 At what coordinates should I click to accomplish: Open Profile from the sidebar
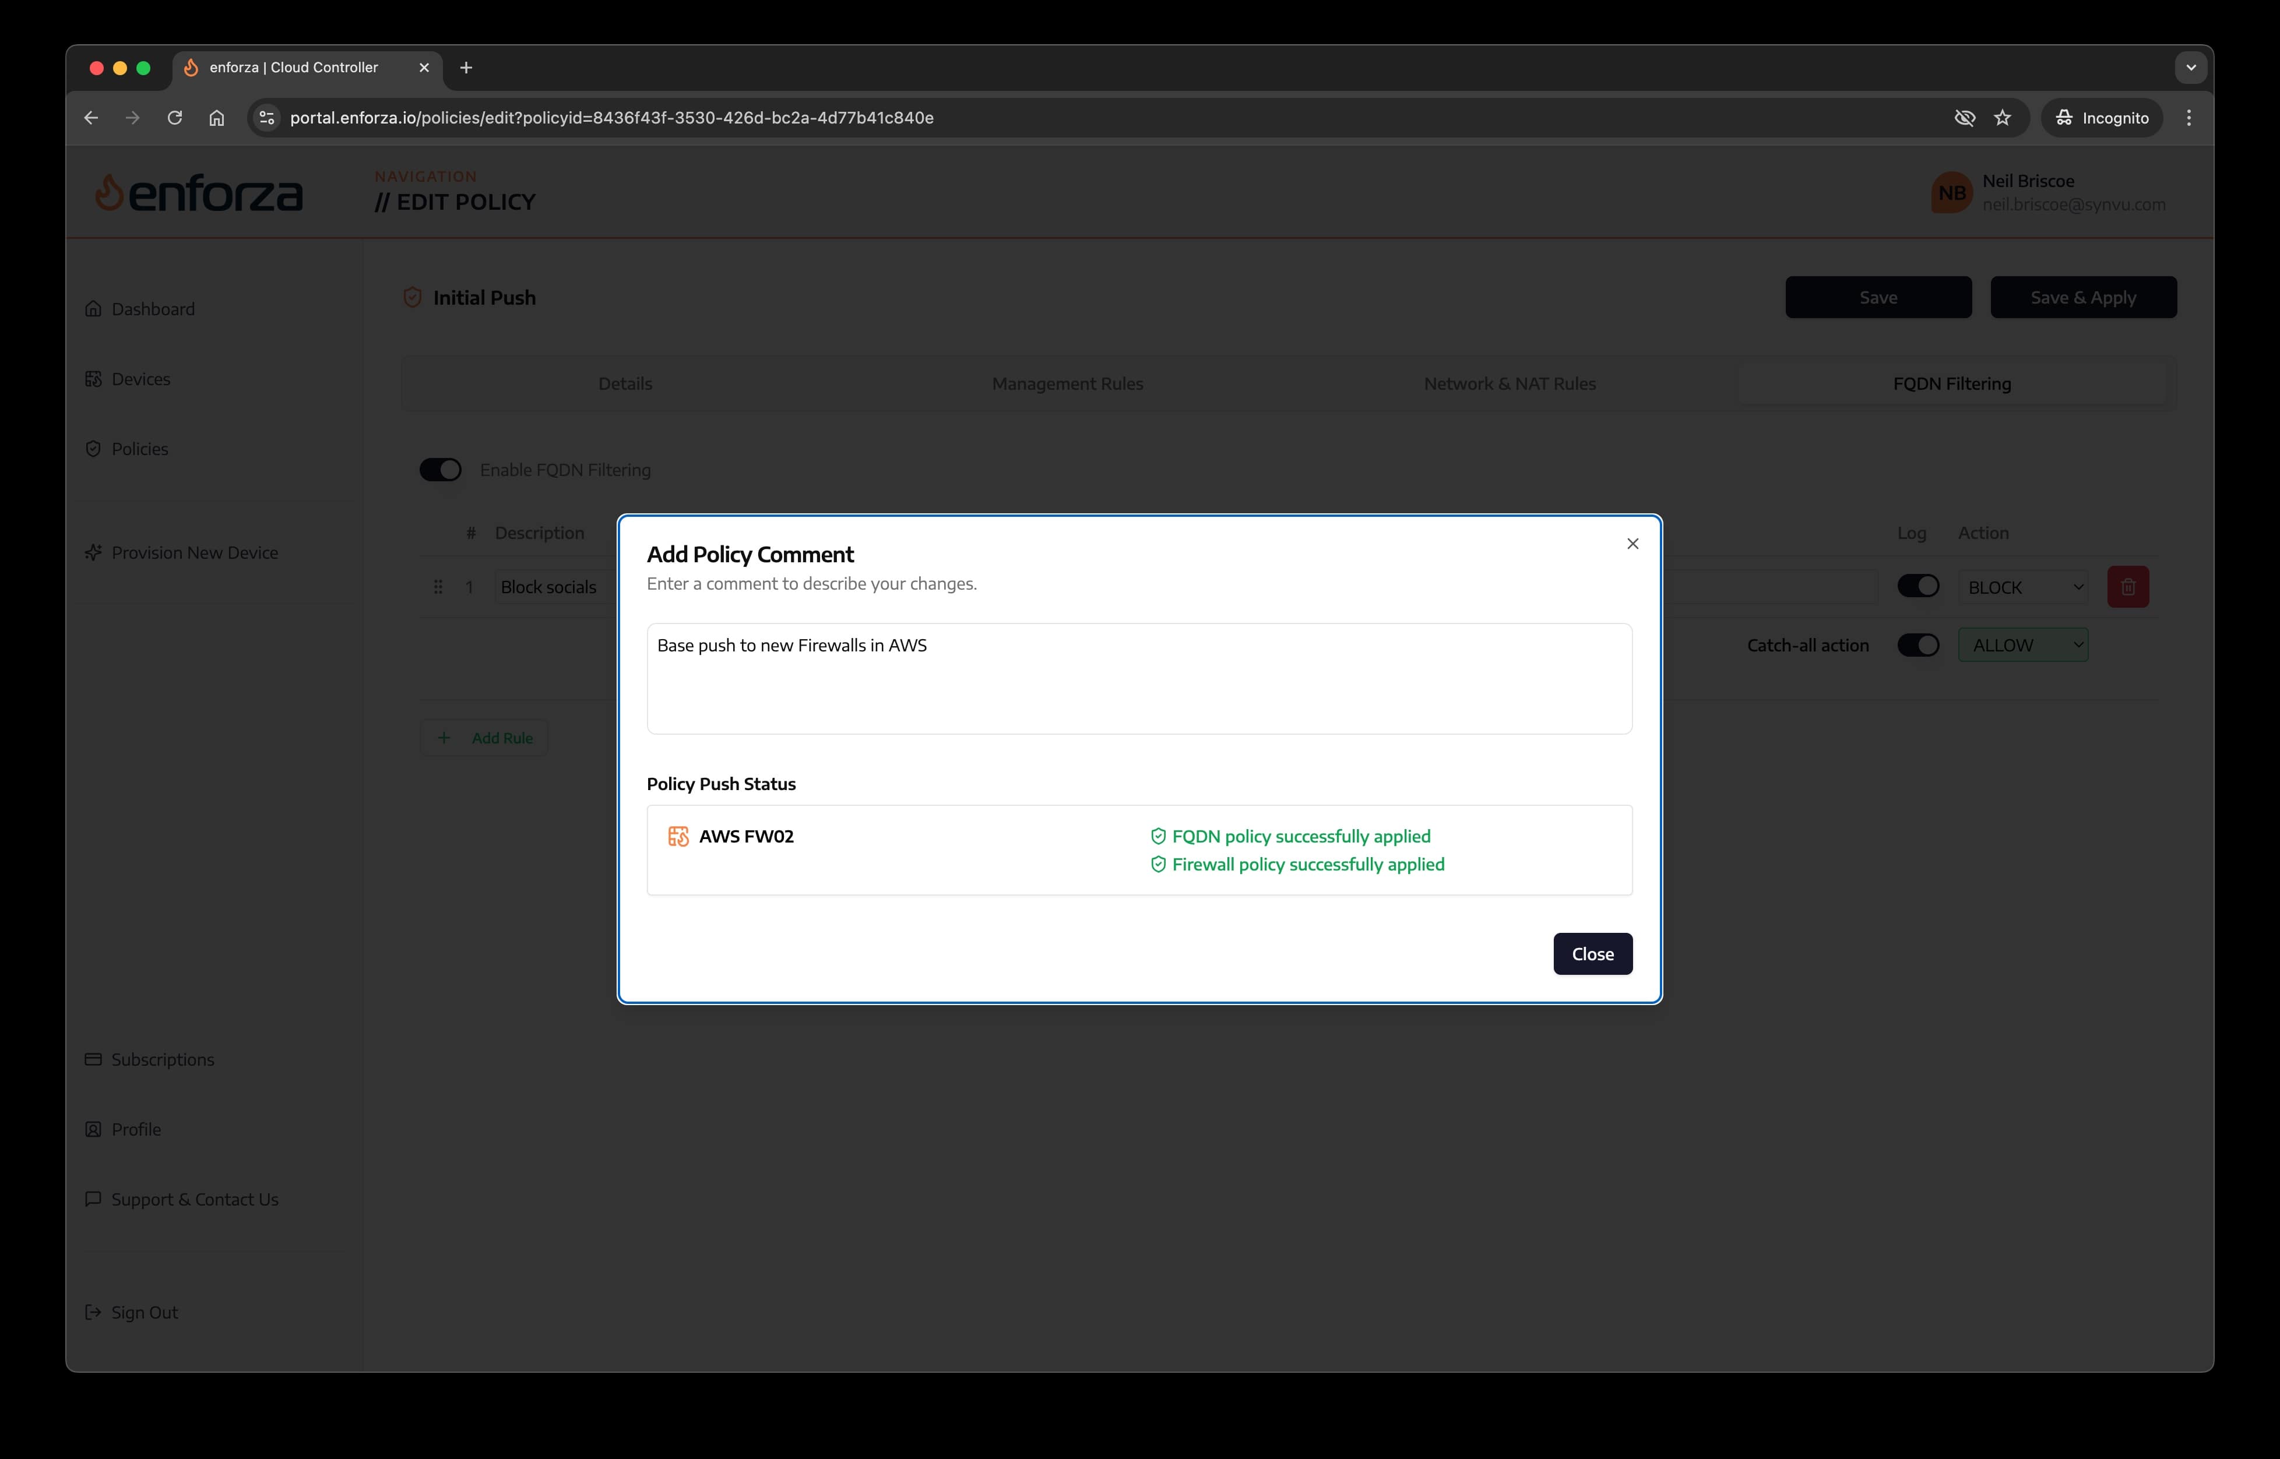pos(136,1129)
